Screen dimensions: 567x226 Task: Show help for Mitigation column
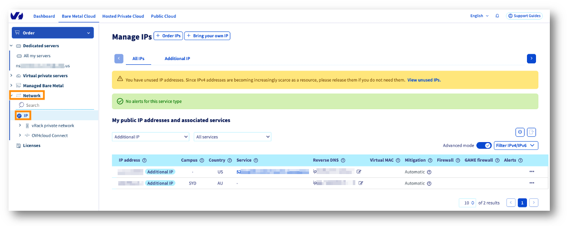[430, 160]
